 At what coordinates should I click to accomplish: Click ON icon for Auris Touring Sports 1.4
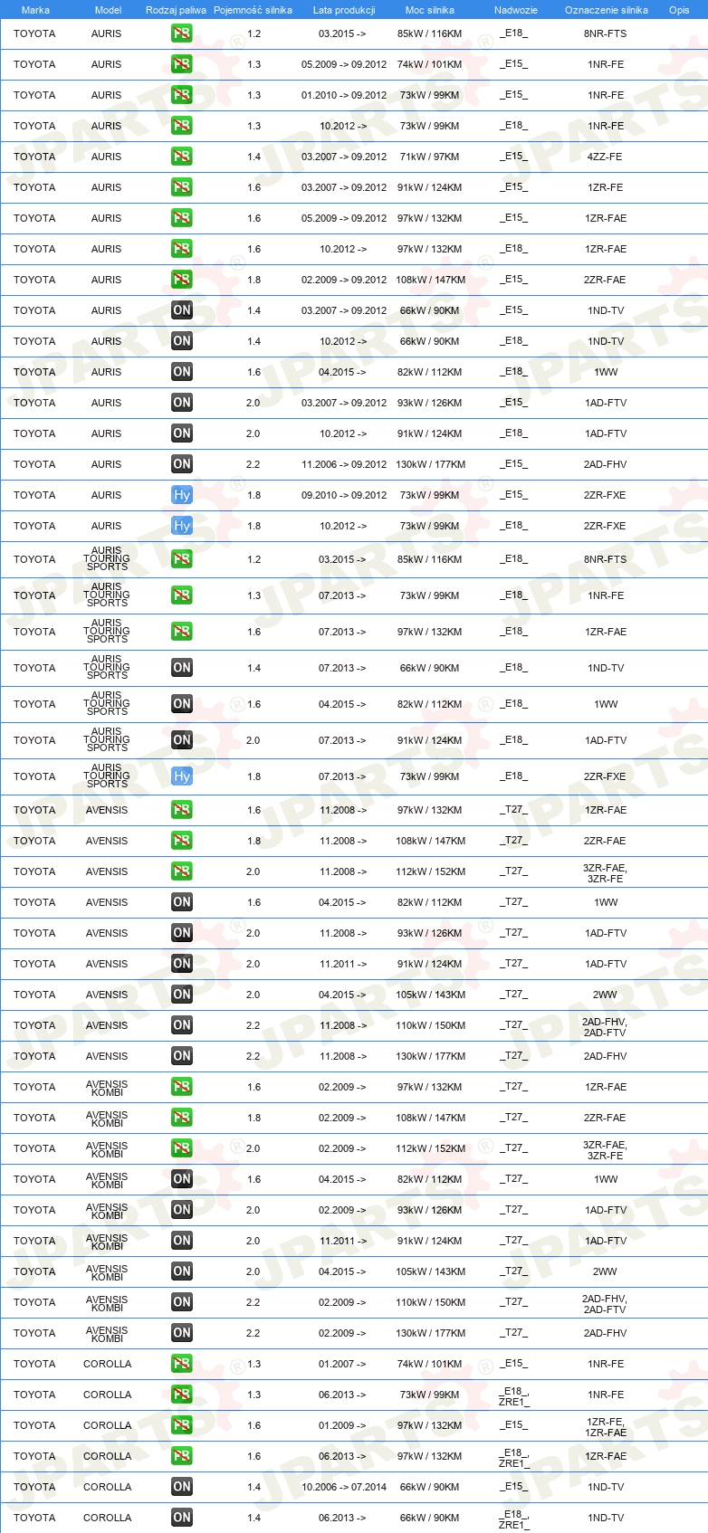182,668
